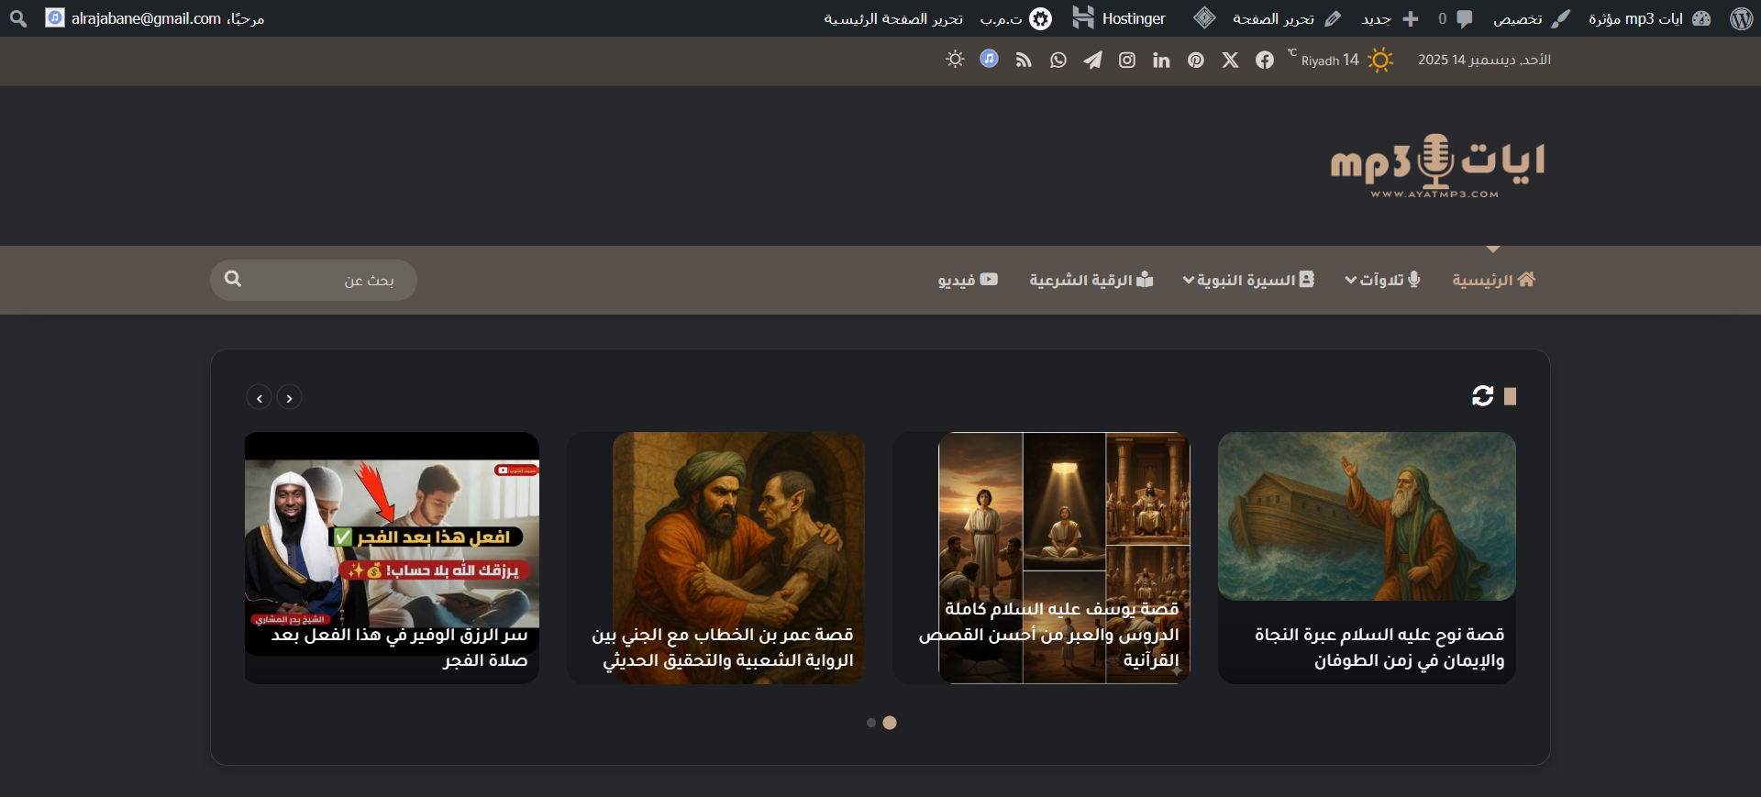Open the Instagram social icon
The width and height of the screenshot is (1761, 797).
pos(1127,60)
